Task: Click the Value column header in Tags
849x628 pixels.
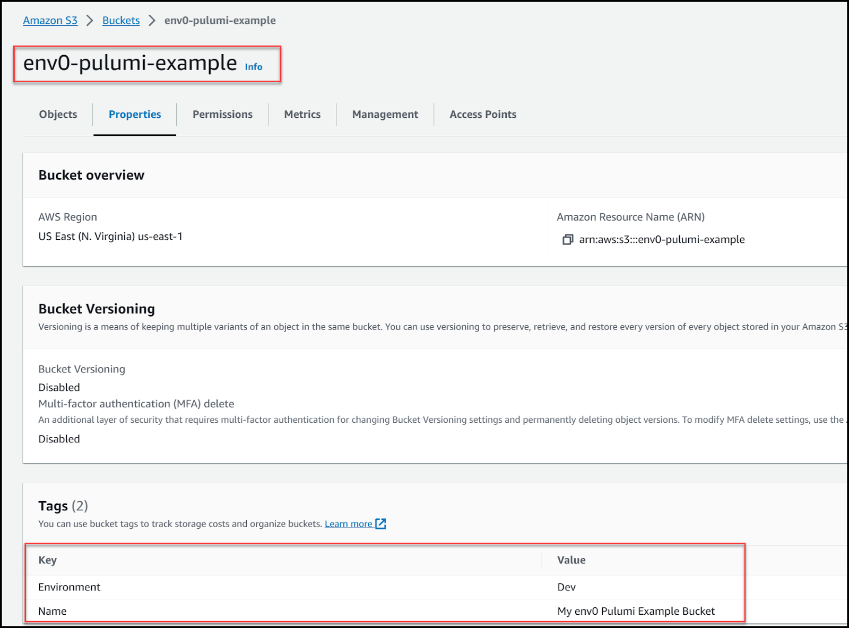Action: click(x=571, y=560)
